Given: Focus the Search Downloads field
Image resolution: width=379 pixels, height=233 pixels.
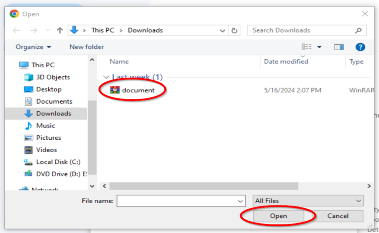Looking at the screenshot, I should tap(307, 30).
